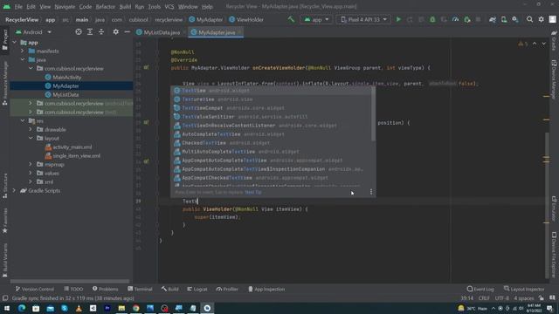Collapse all in Project panel
The image size is (559, 314).
(x=101, y=32)
